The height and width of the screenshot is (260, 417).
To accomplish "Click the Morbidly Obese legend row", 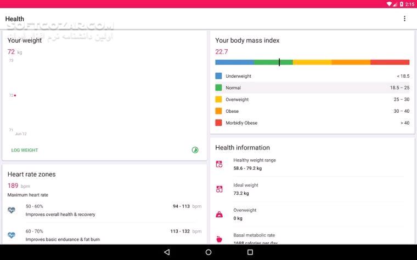I will 312,123.
